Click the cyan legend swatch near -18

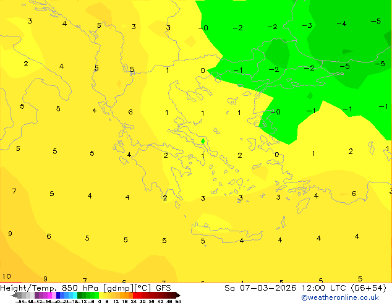tap(75, 295)
